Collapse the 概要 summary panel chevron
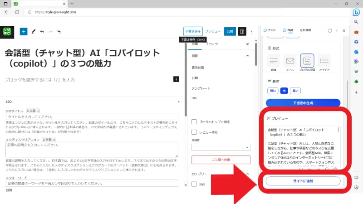363x204 pixels. click(x=247, y=56)
